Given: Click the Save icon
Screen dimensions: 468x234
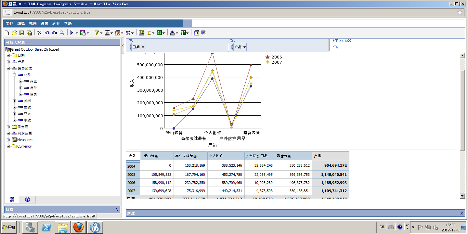Looking at the screenshot, I should (x=22, y=33).
